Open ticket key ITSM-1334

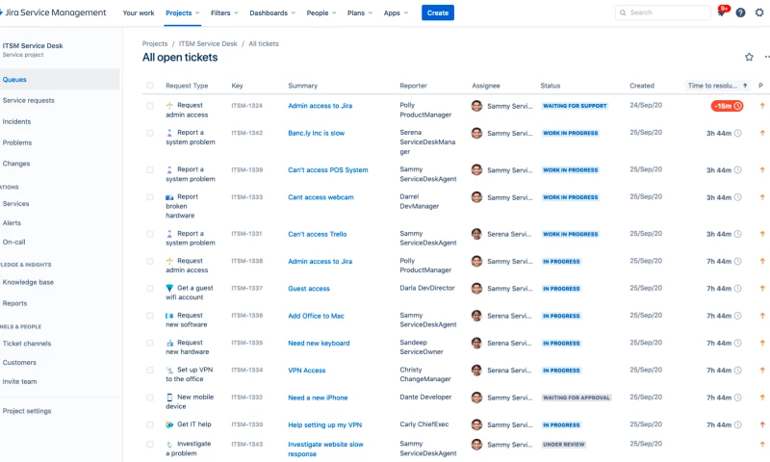pos(247,370)
